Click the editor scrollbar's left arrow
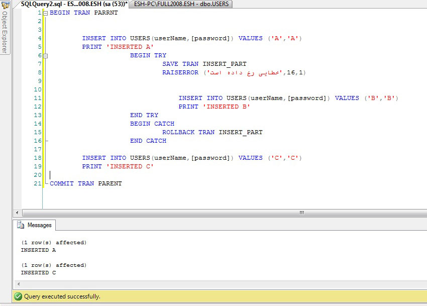 point(18,213)
